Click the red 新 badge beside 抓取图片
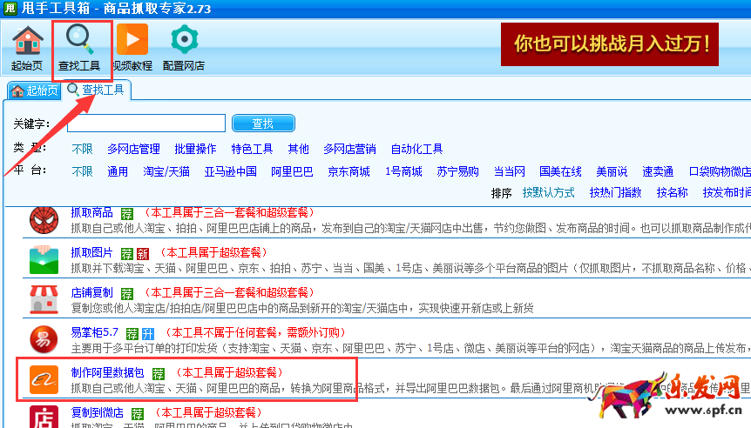The width and height of the screenshot is (751, 428). click(x=143, y=254)
